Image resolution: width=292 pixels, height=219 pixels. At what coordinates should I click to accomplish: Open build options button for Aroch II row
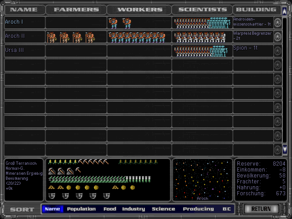(x=277, y=37)
